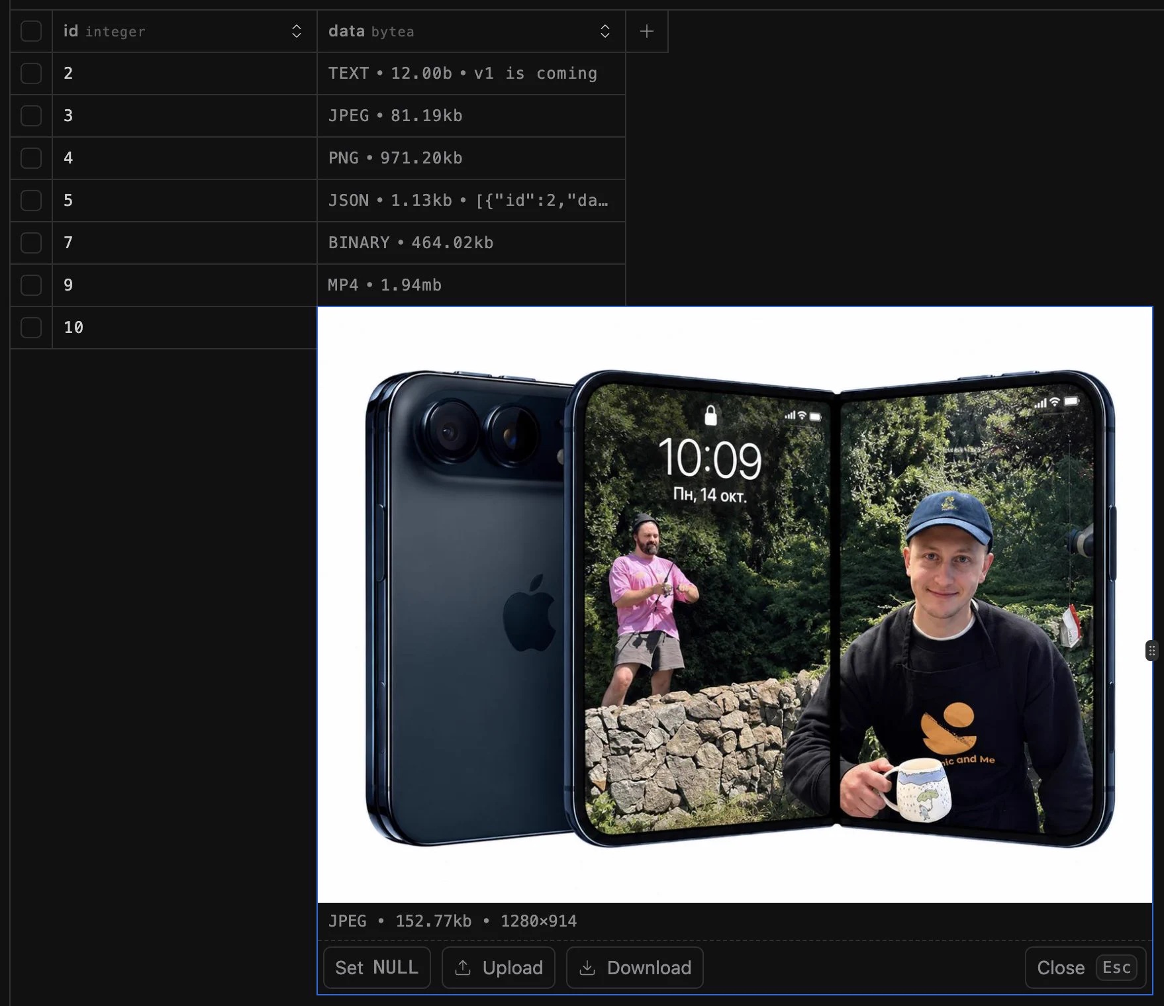1164x1006 pixels.
Task: Select the id cell with value 9
Action: pyautogui.click(x=185, y=285)
